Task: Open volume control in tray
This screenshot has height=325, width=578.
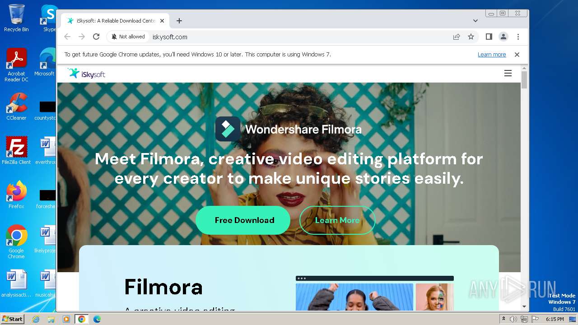Action: pos(513,319)
